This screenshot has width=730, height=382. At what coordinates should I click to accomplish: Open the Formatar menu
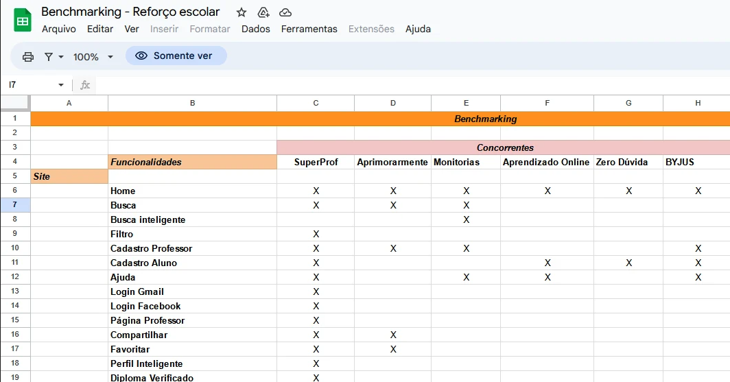[x=210, y=29]
